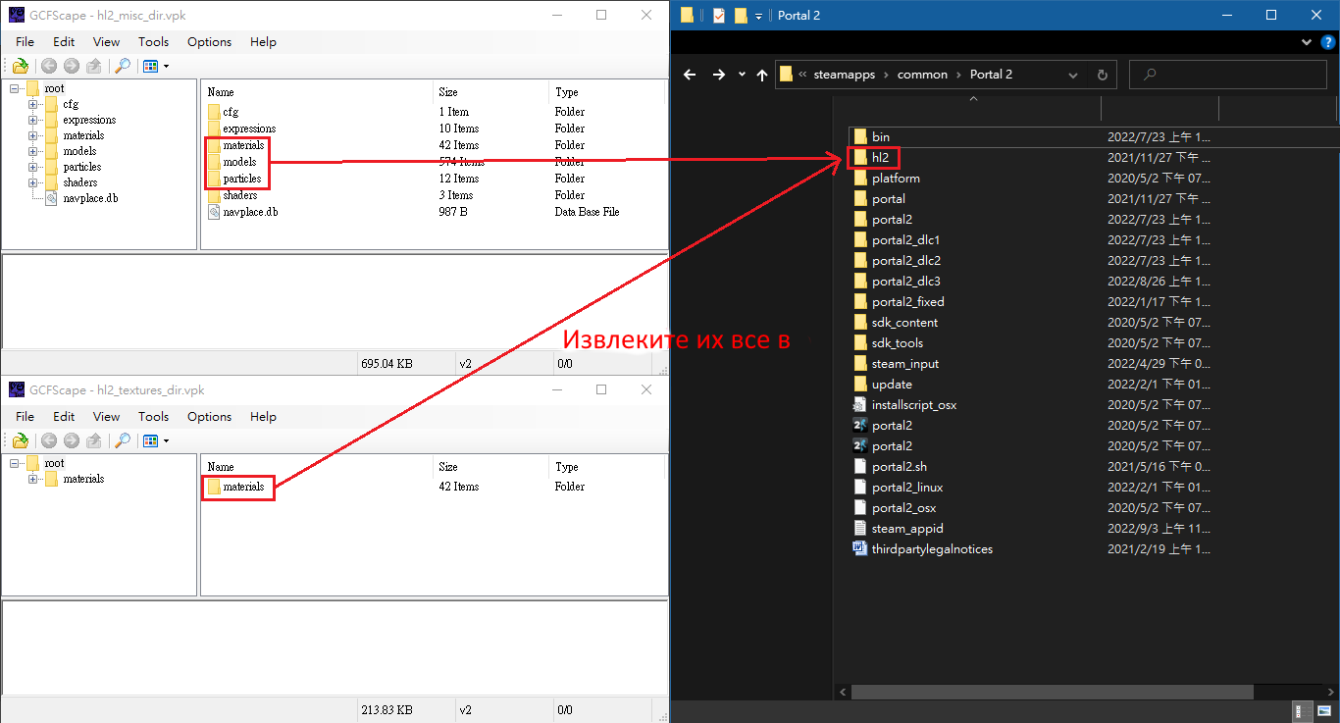Click Explorer forward arrow
This screenshot has height=723, width=1340.
(x=719, y=75)
